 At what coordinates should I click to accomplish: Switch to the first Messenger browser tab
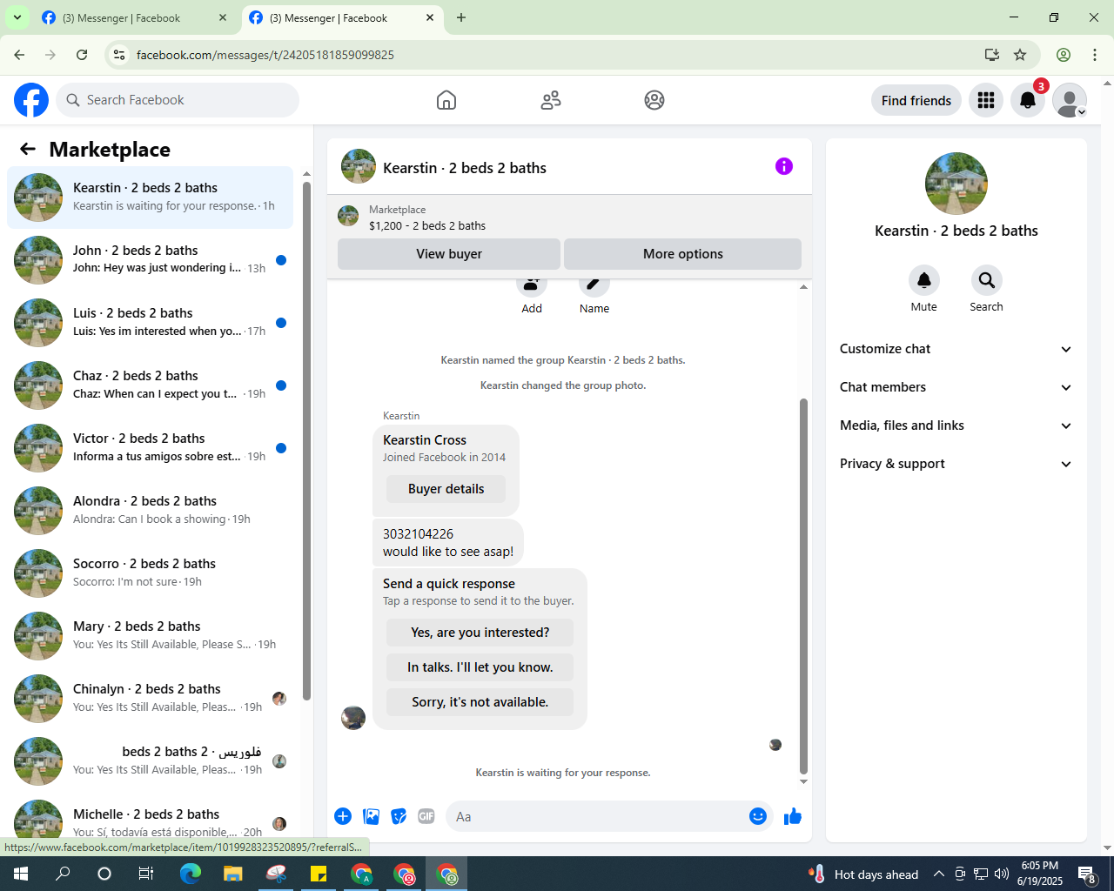point(135,18)
